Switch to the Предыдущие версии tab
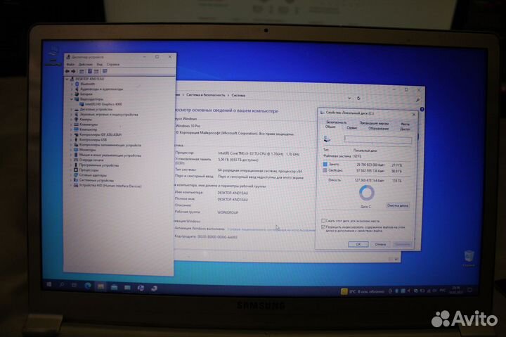 coord(374,123)
